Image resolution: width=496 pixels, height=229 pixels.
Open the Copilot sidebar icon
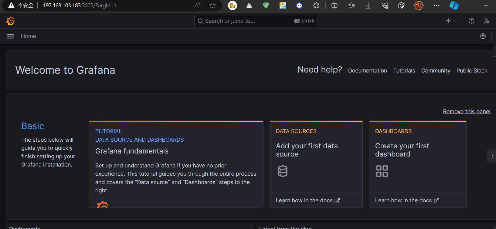454,5
